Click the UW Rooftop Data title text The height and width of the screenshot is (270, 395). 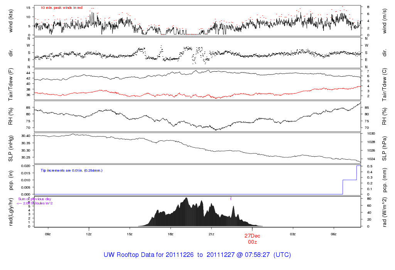pos(197,255)
